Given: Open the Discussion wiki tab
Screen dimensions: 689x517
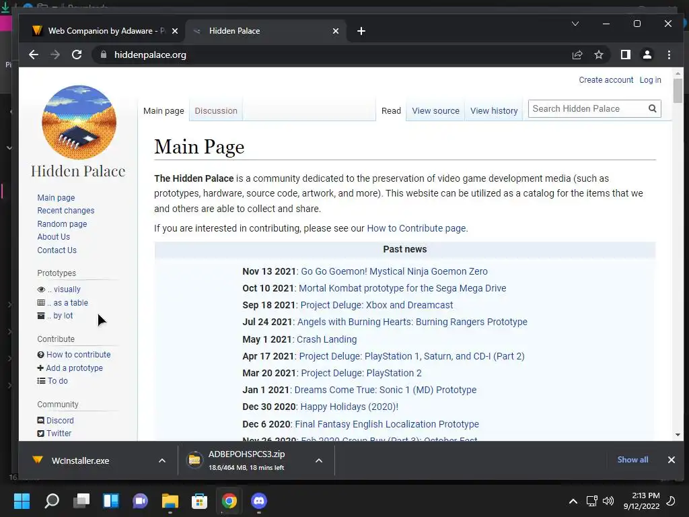Looking at the screenshot, I should tap(216, 111).
